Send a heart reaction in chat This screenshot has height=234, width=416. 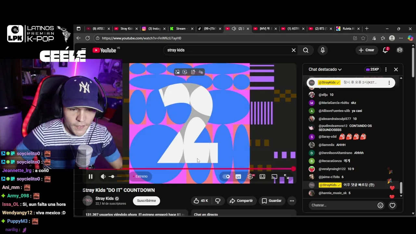pyautogui.click(x=392, y=205)
